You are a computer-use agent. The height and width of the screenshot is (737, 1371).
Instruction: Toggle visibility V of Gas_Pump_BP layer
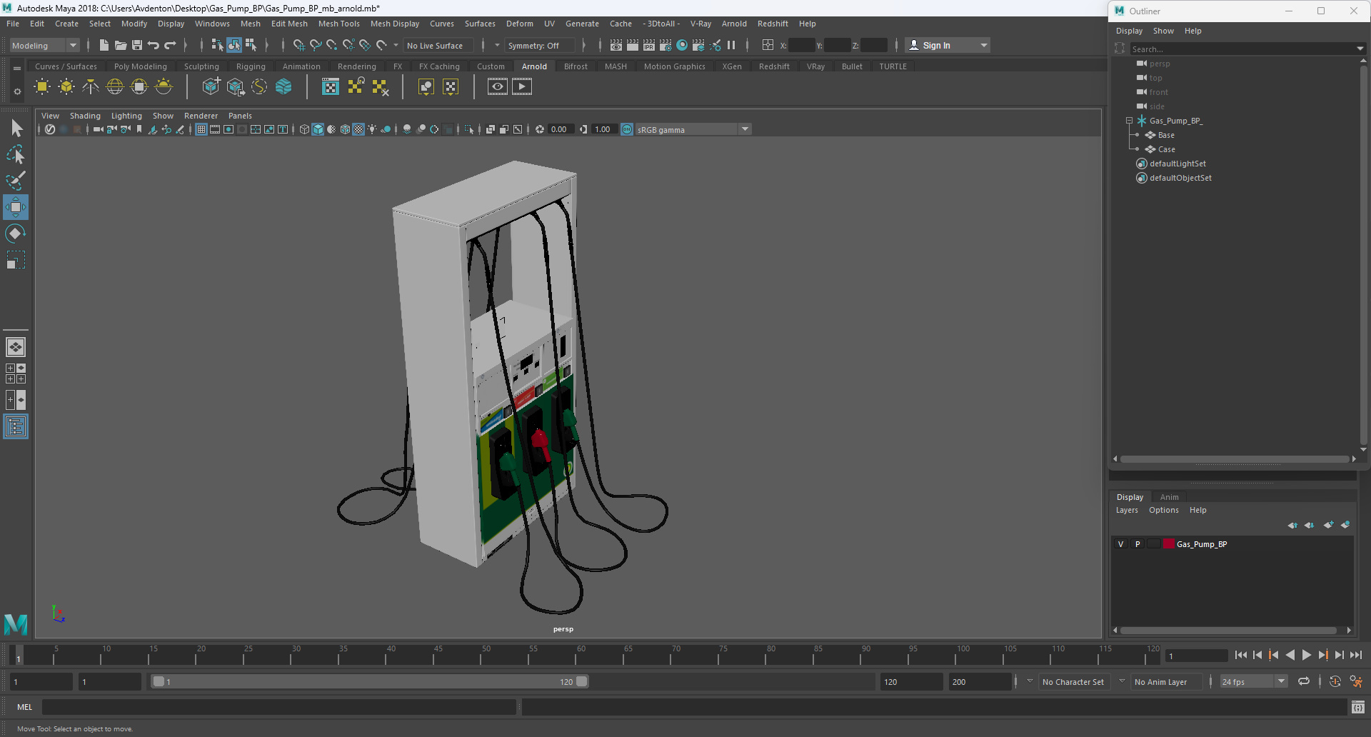(1120, 544)
